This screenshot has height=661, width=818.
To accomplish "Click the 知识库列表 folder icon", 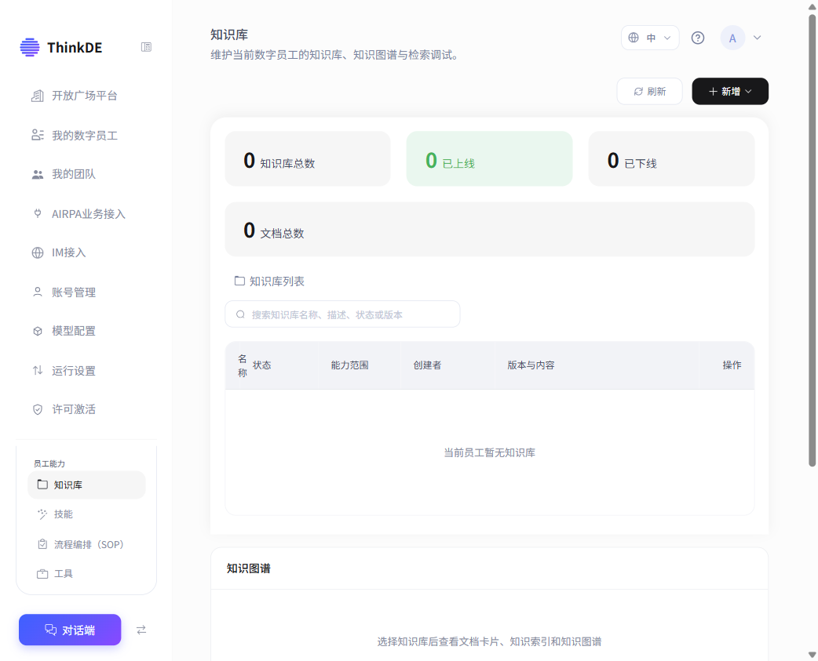I will point(239,281).
